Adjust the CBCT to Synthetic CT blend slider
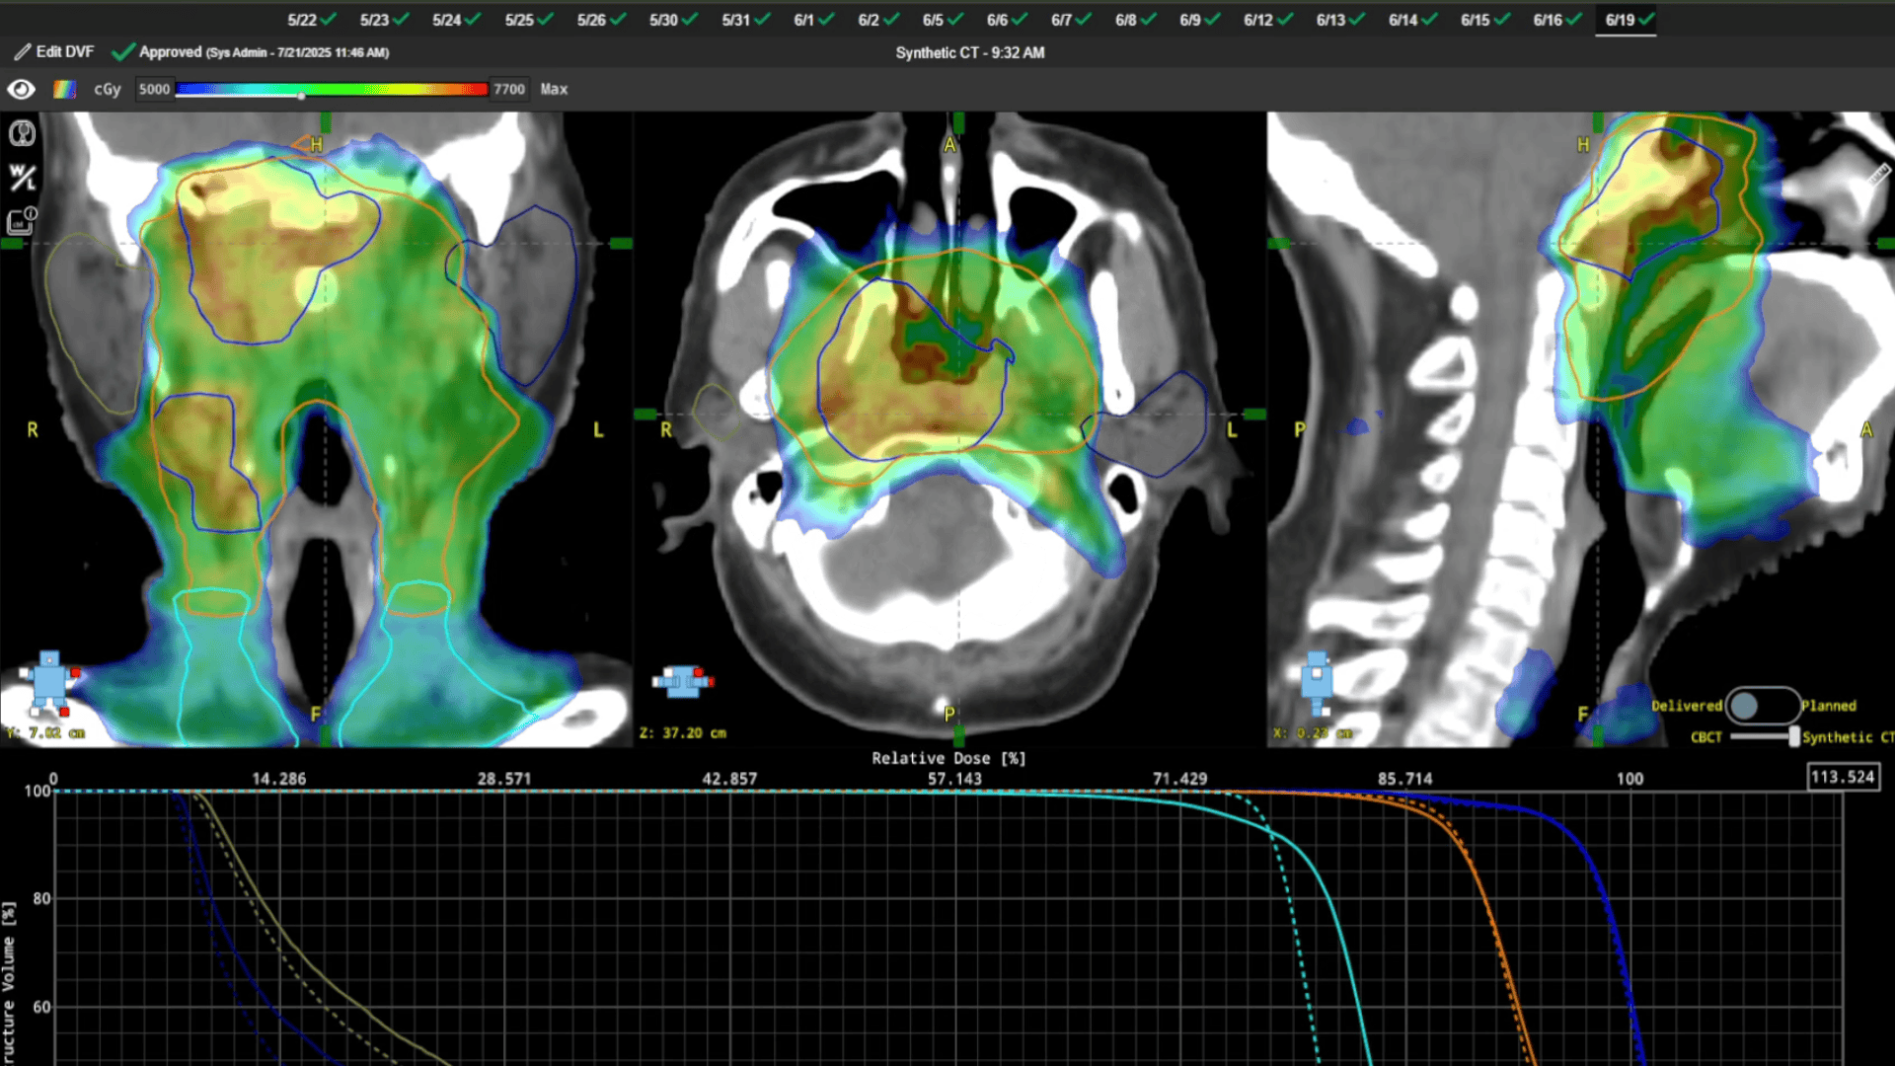Image resolution: width=1895 pixels, height=1066 pixels. (1793, 736)
